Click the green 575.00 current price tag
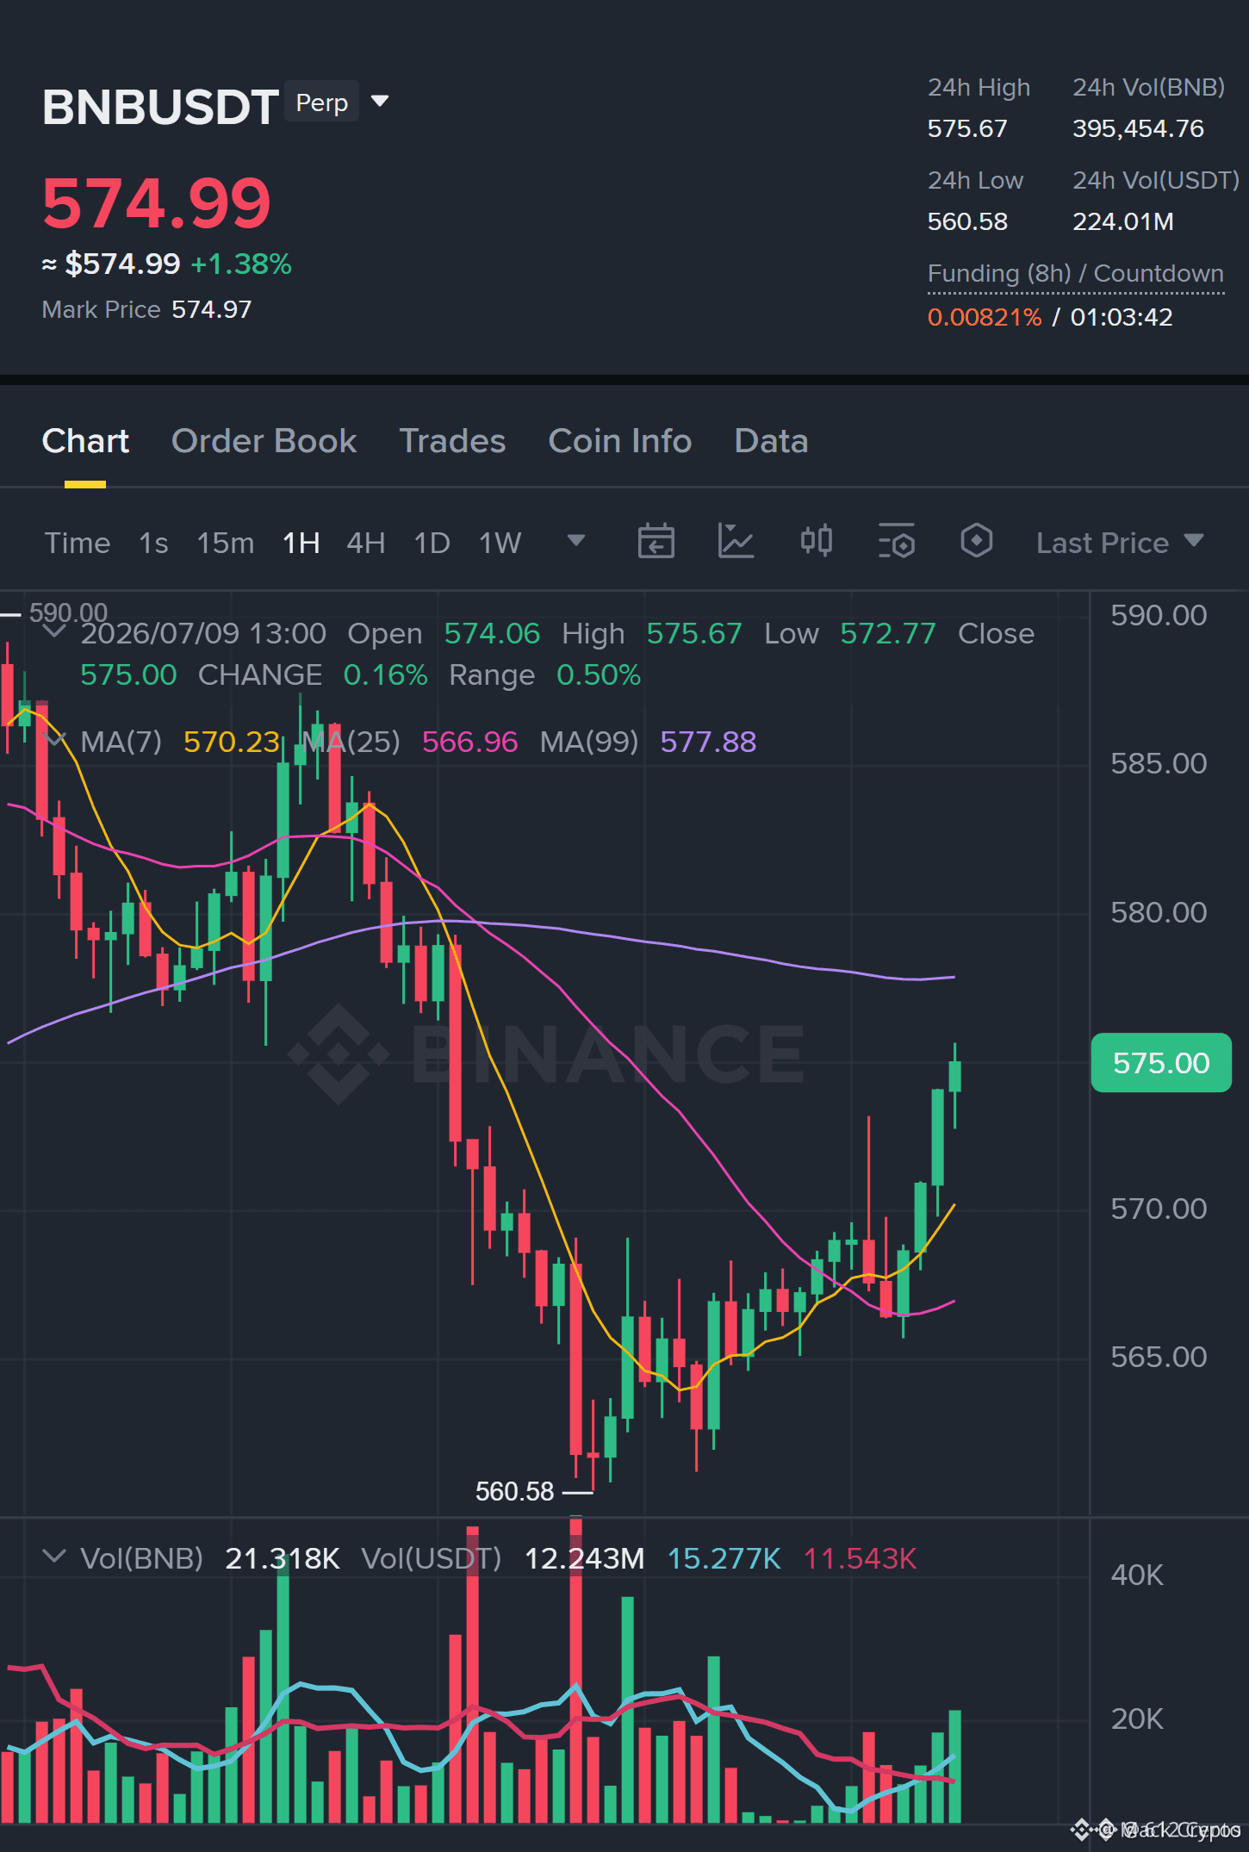 (1161, 1063)
